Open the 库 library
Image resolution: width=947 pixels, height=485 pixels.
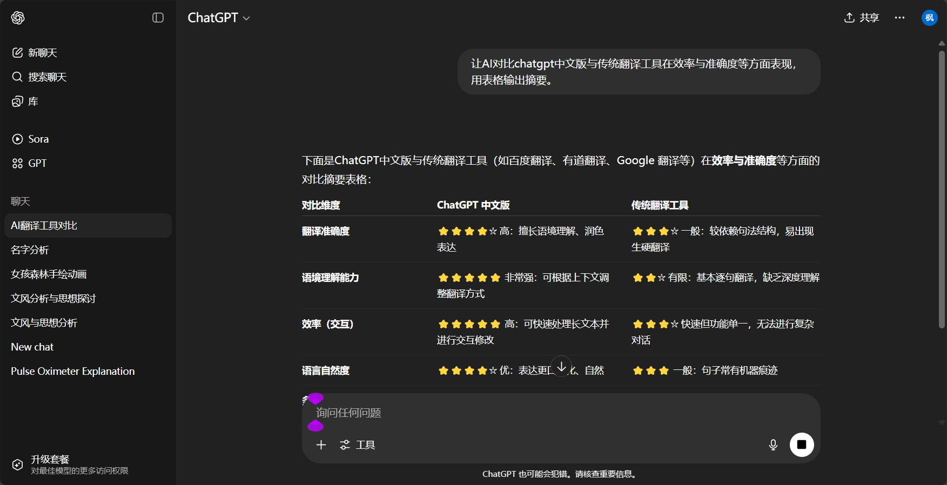coord(88,101)
